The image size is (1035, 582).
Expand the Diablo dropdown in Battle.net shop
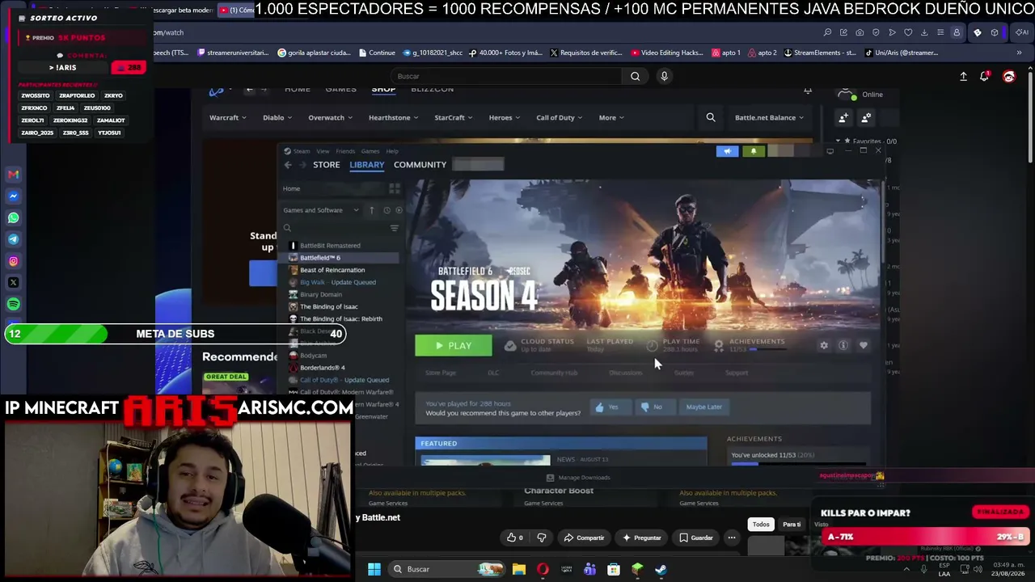[277, 118]
